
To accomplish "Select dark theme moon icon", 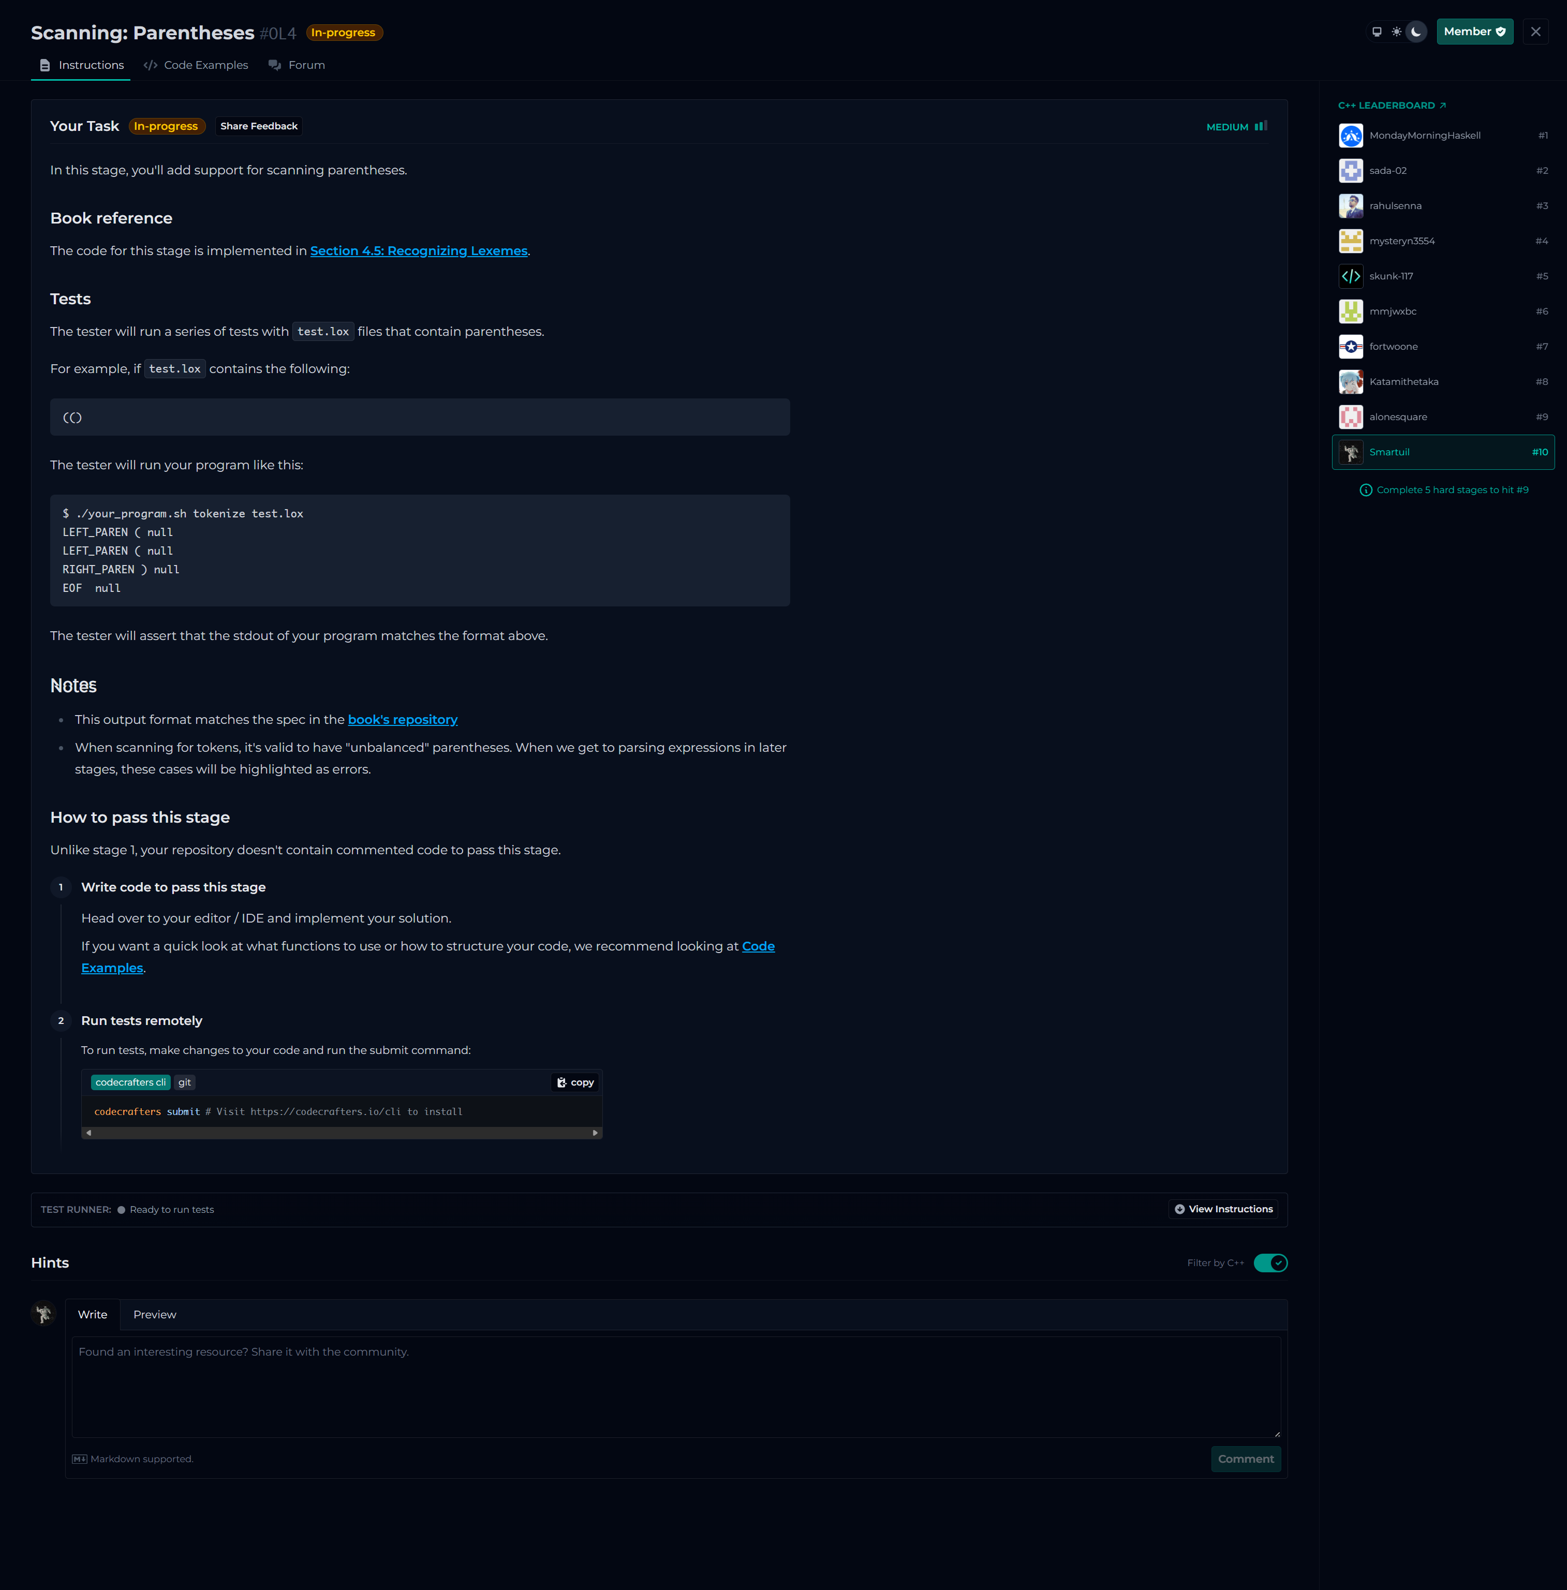I will click(1416, 32).
